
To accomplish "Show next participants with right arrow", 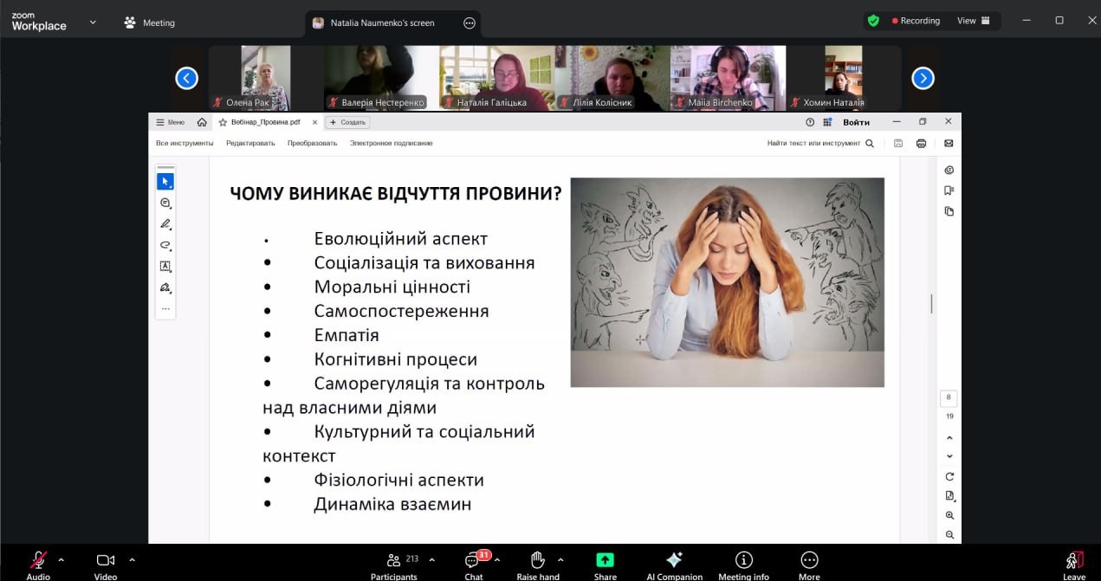I will [x=923, y=79].
